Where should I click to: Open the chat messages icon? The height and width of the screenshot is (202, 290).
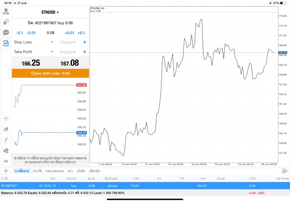pos(6,33)
